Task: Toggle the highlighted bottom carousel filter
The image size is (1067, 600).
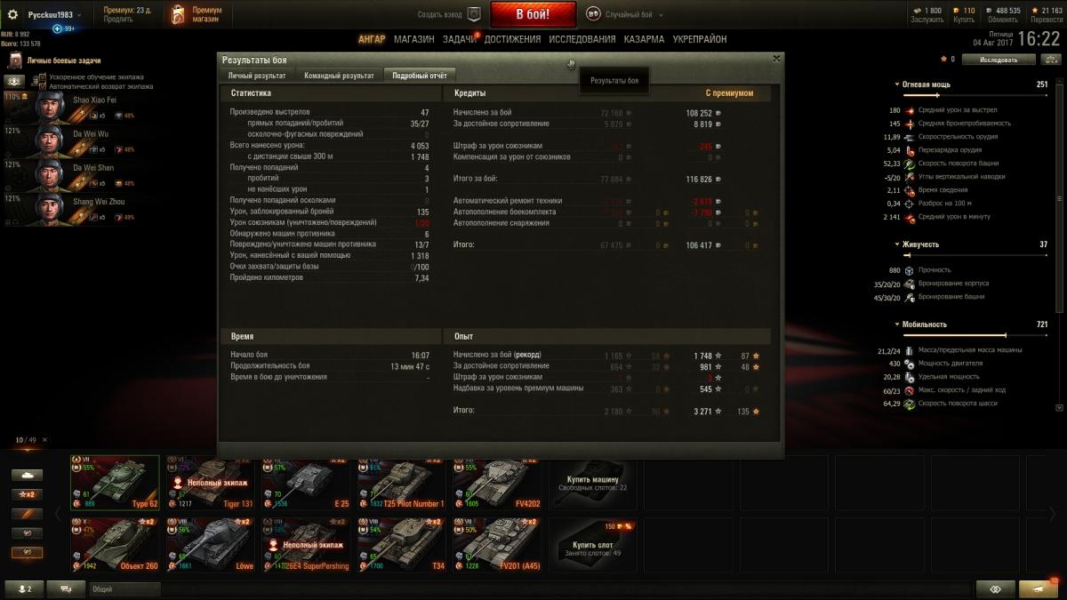Action: coord(27,553)
